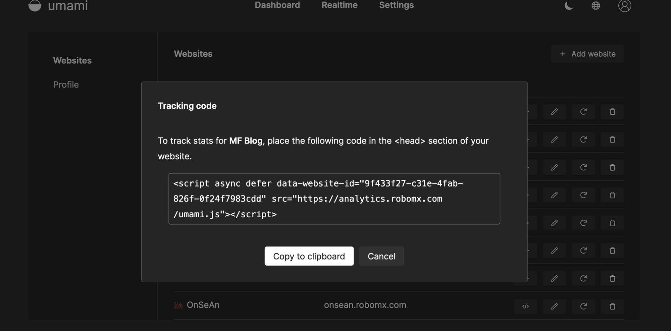Switch to the Realtime tab
The height and width of the screenshot is (331, 671).
click(340, 5)
